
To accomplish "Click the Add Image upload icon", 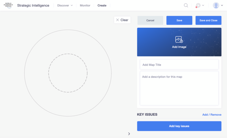I will (x=179, y=40).
